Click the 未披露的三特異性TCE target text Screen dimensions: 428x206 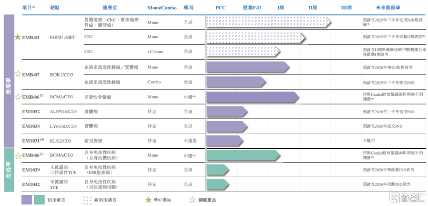63,170
